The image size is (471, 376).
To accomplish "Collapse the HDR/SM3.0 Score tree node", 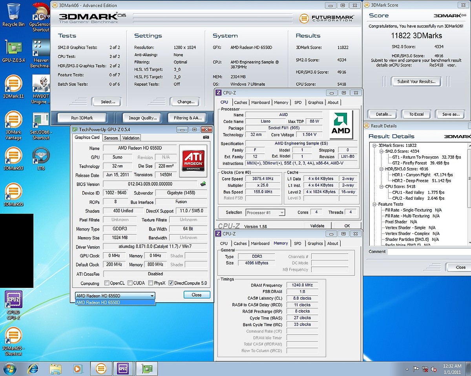I will (x=381, y=169).
